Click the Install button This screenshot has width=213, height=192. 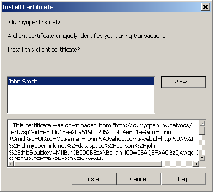coord(94,179)
